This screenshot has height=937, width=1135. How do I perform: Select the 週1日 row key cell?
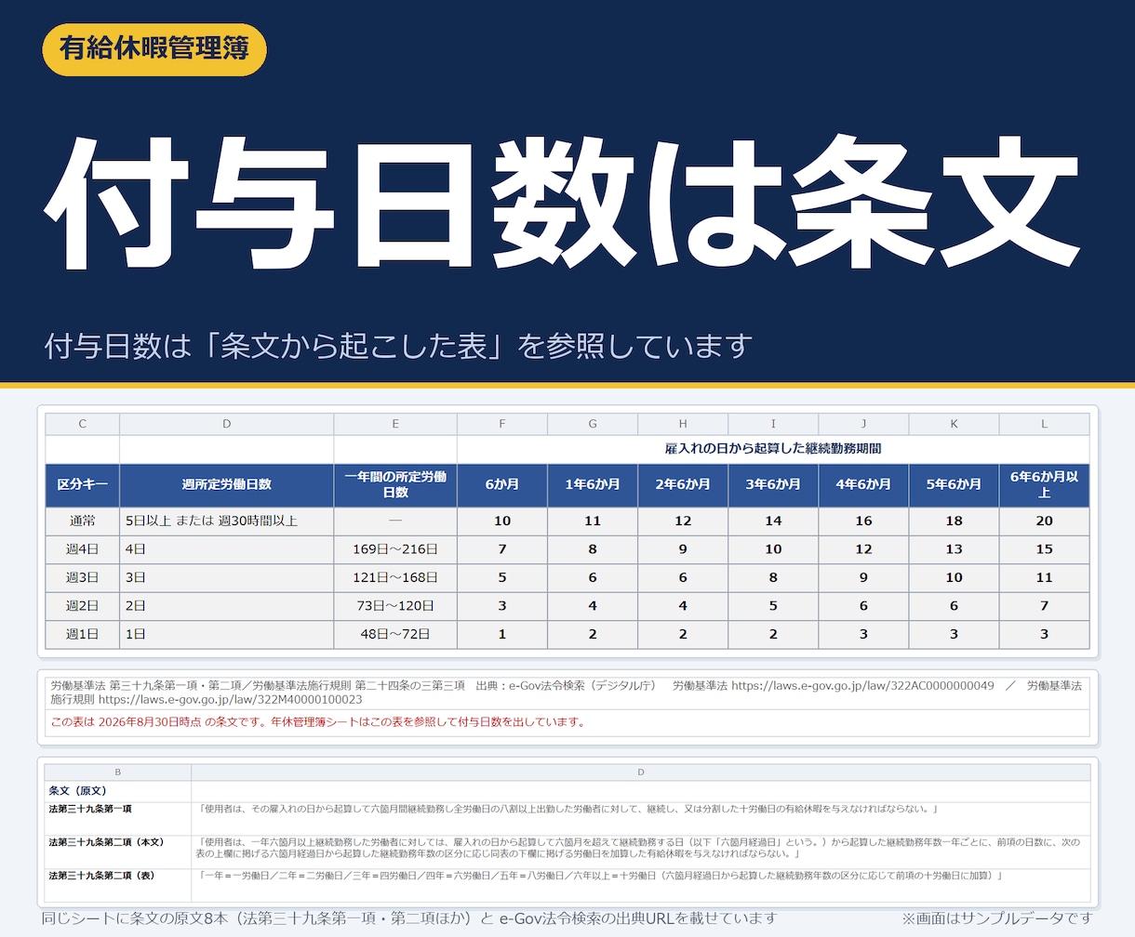click(x=83, y=635)
